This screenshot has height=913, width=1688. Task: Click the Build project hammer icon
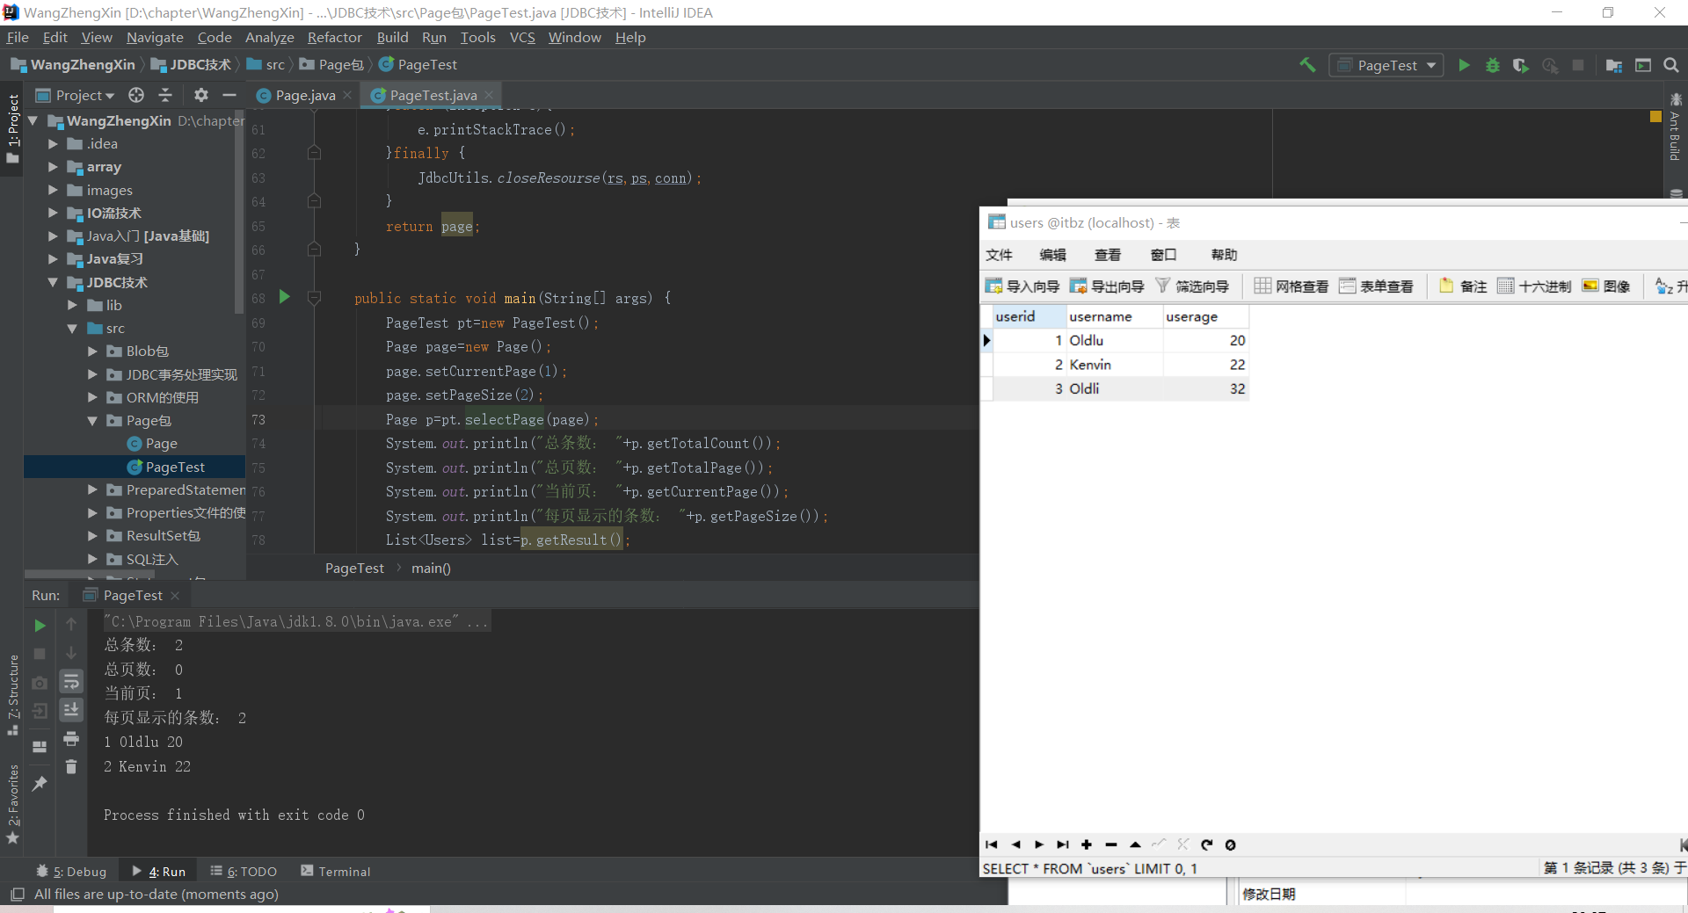pos(1307,65)
